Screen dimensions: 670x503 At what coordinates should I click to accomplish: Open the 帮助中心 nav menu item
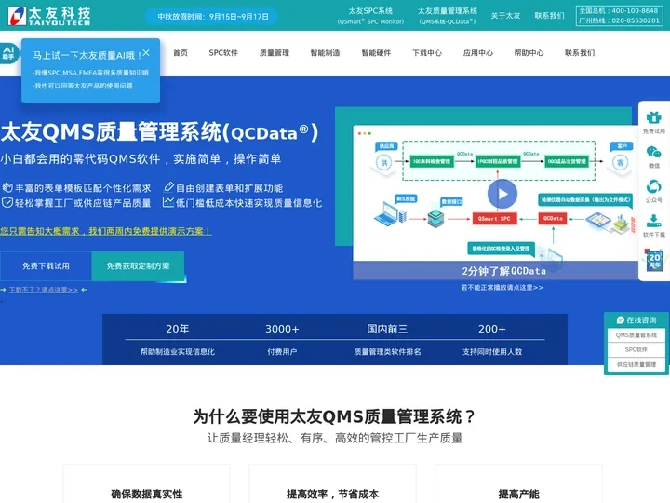pyautogui.click(x=529, y=53)
